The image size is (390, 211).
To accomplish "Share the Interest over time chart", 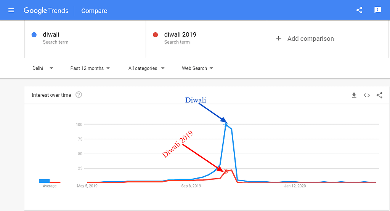I will click(379, 95).
